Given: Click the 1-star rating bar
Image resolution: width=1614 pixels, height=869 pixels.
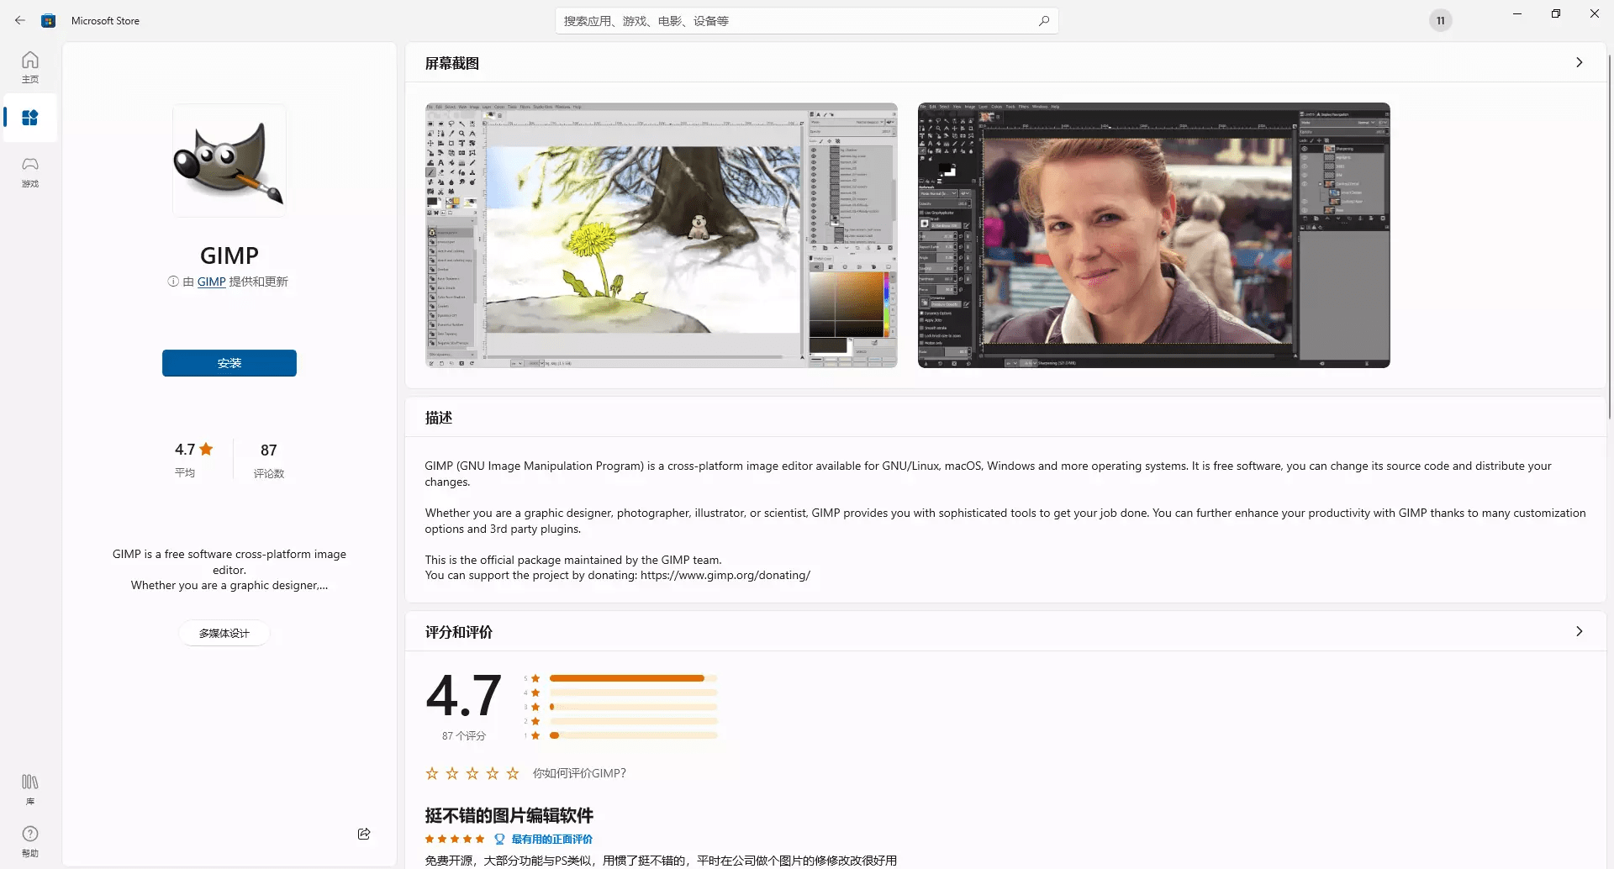Looking at the screenshot, I should [634, 735].
